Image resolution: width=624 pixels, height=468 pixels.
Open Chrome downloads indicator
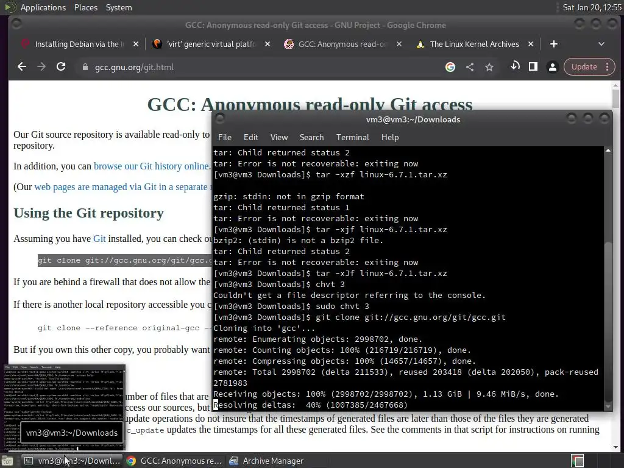pos(515,66)
